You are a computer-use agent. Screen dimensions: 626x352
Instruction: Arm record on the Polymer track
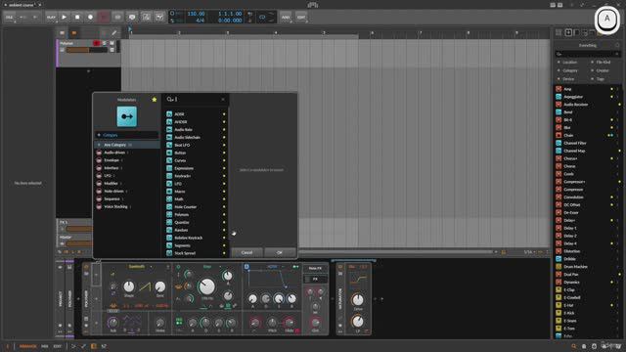coord(96,43)
